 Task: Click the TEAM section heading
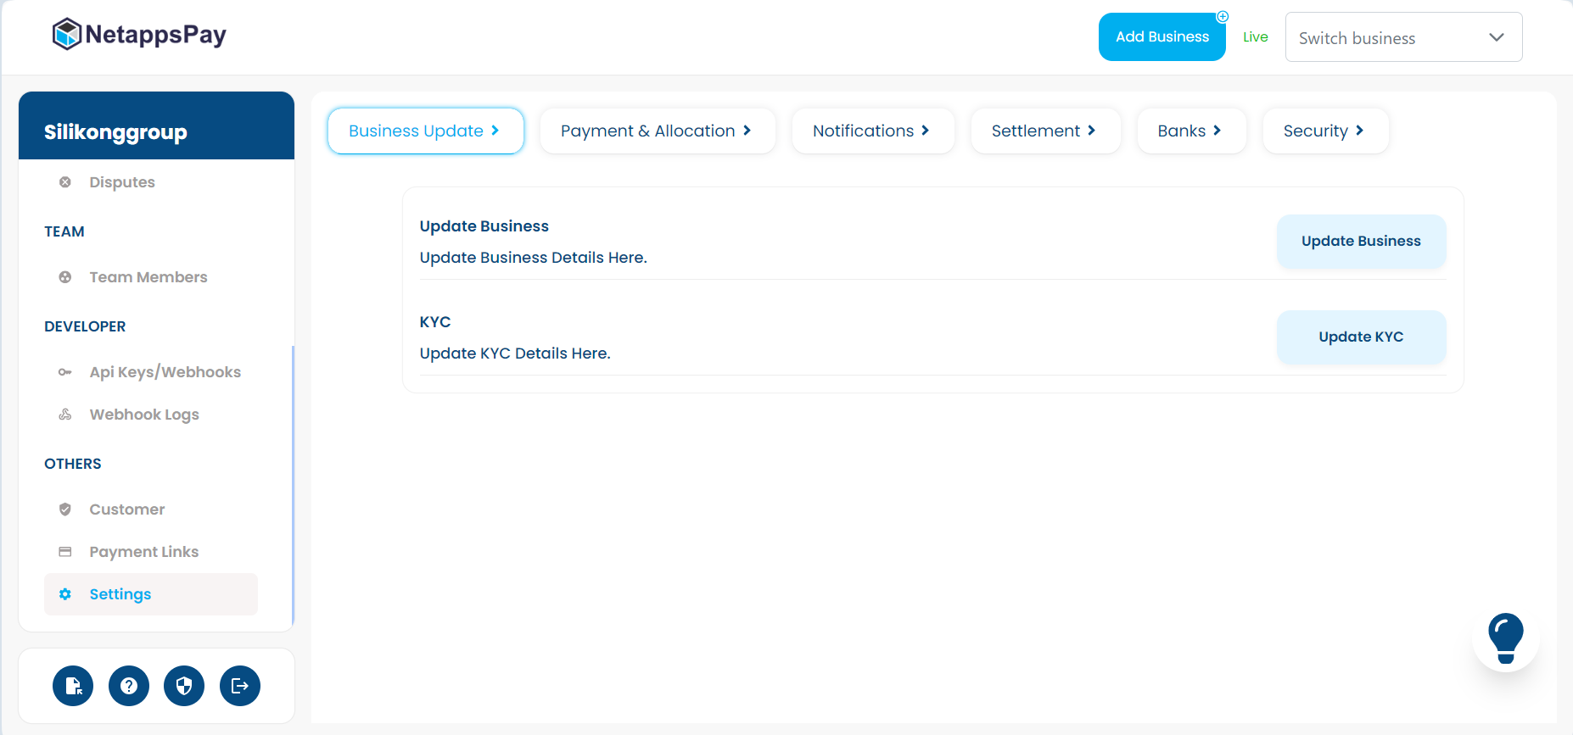click(x=64, y=231)
